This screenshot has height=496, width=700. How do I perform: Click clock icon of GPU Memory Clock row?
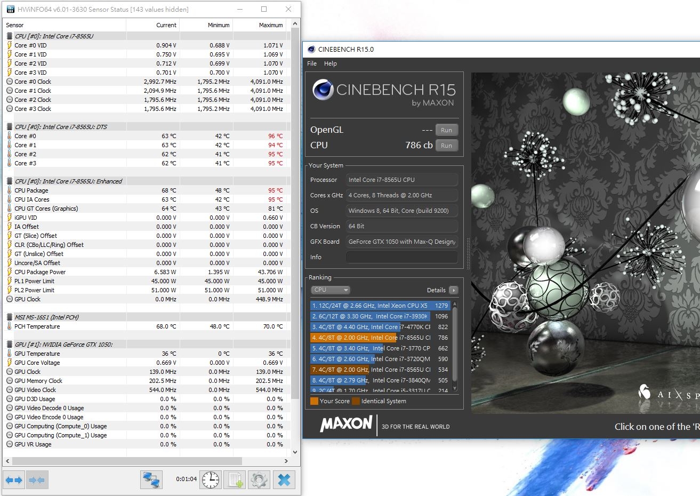point(9,381)
